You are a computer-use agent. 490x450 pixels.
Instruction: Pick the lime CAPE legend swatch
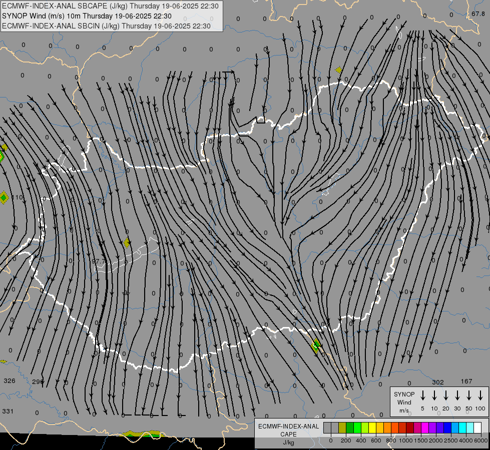(365, 427)
